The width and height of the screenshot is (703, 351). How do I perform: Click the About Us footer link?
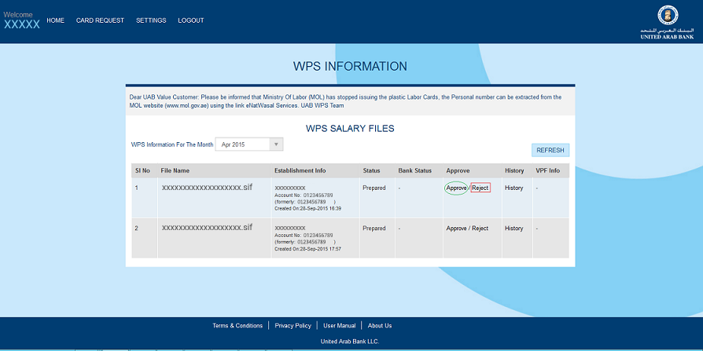point(380,326)
